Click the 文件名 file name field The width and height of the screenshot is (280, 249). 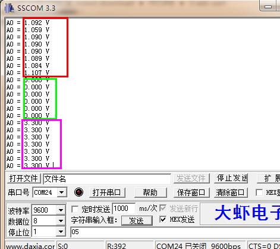tap(107, 179)
